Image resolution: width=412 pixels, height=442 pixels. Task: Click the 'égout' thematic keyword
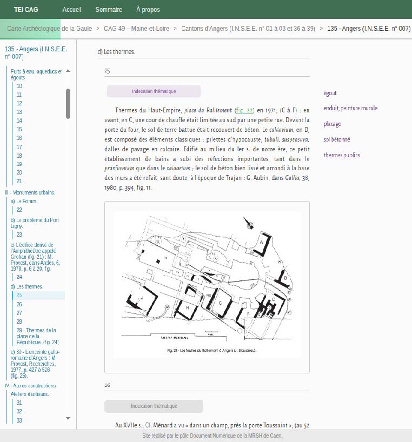330,93
